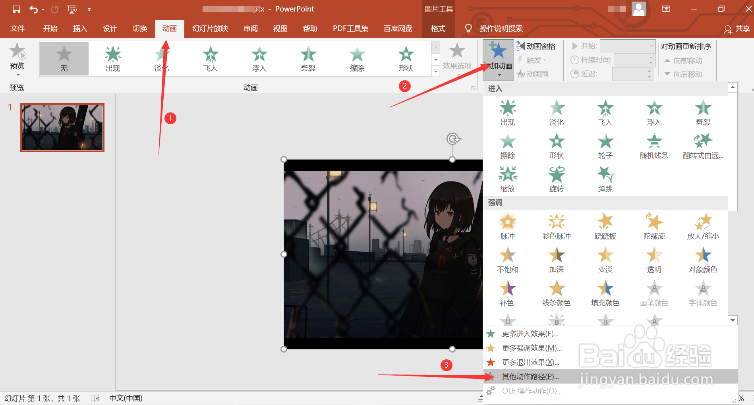Select the 无 (None) animation
This screenshot has width=754, height=405.
[x=64, y=59]
